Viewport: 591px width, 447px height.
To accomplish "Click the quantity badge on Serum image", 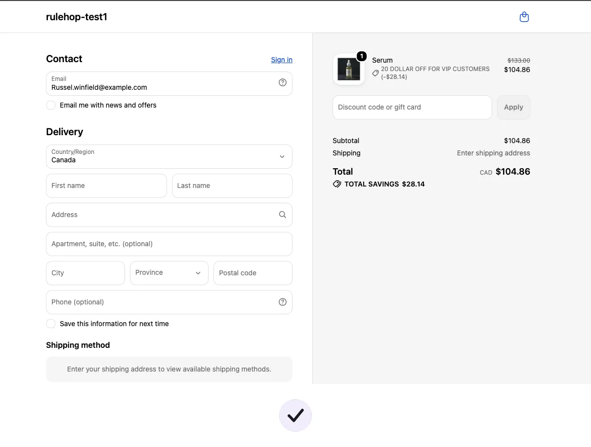I will 361,56.
